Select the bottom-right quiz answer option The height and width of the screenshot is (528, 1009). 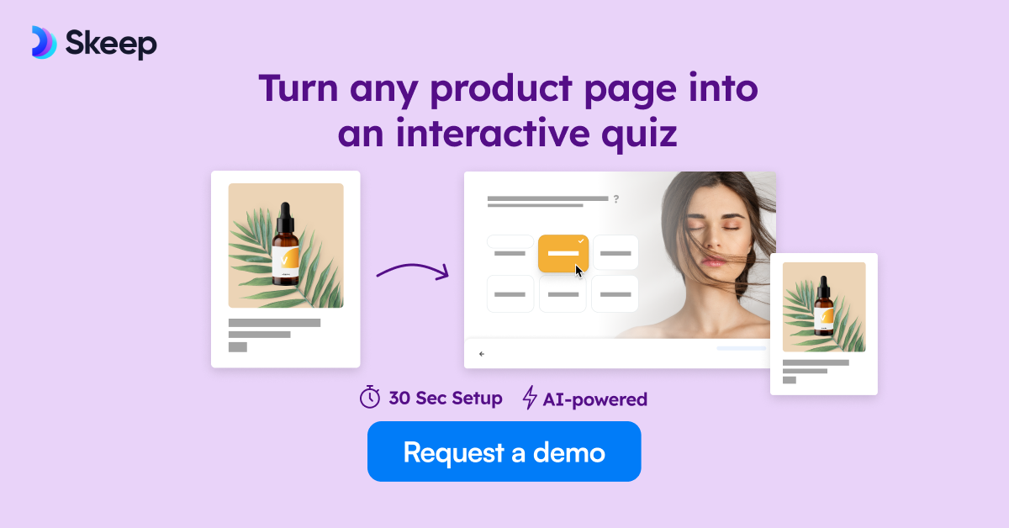pos(615,294)
